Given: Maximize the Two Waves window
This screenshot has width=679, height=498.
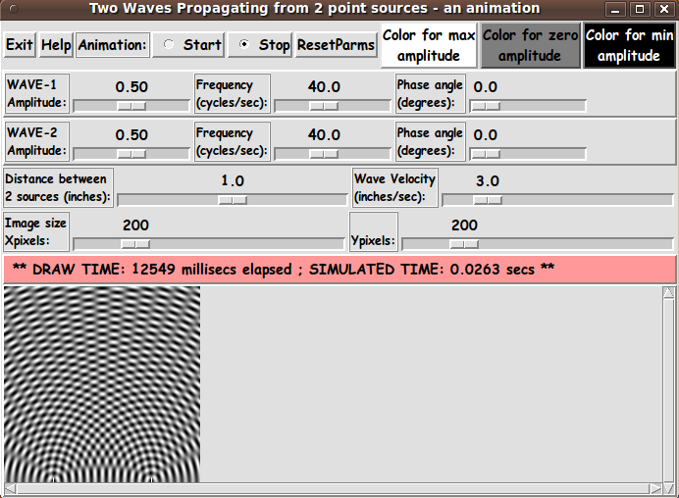Looking at the screenshot, I should 640,9.
